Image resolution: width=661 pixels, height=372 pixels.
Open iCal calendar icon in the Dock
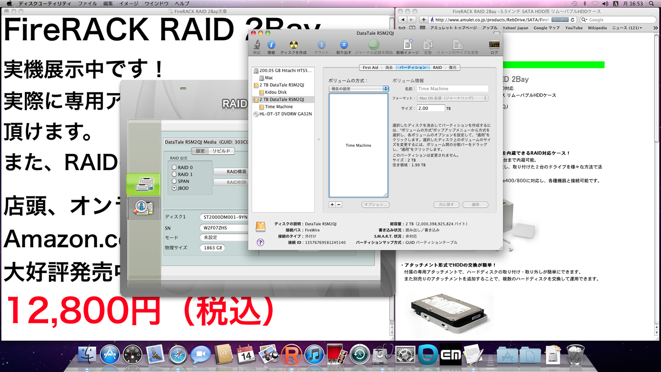(246, 355)
